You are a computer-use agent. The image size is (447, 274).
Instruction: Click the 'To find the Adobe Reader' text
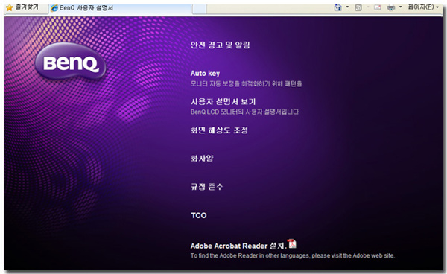click(x=293, y=255)
